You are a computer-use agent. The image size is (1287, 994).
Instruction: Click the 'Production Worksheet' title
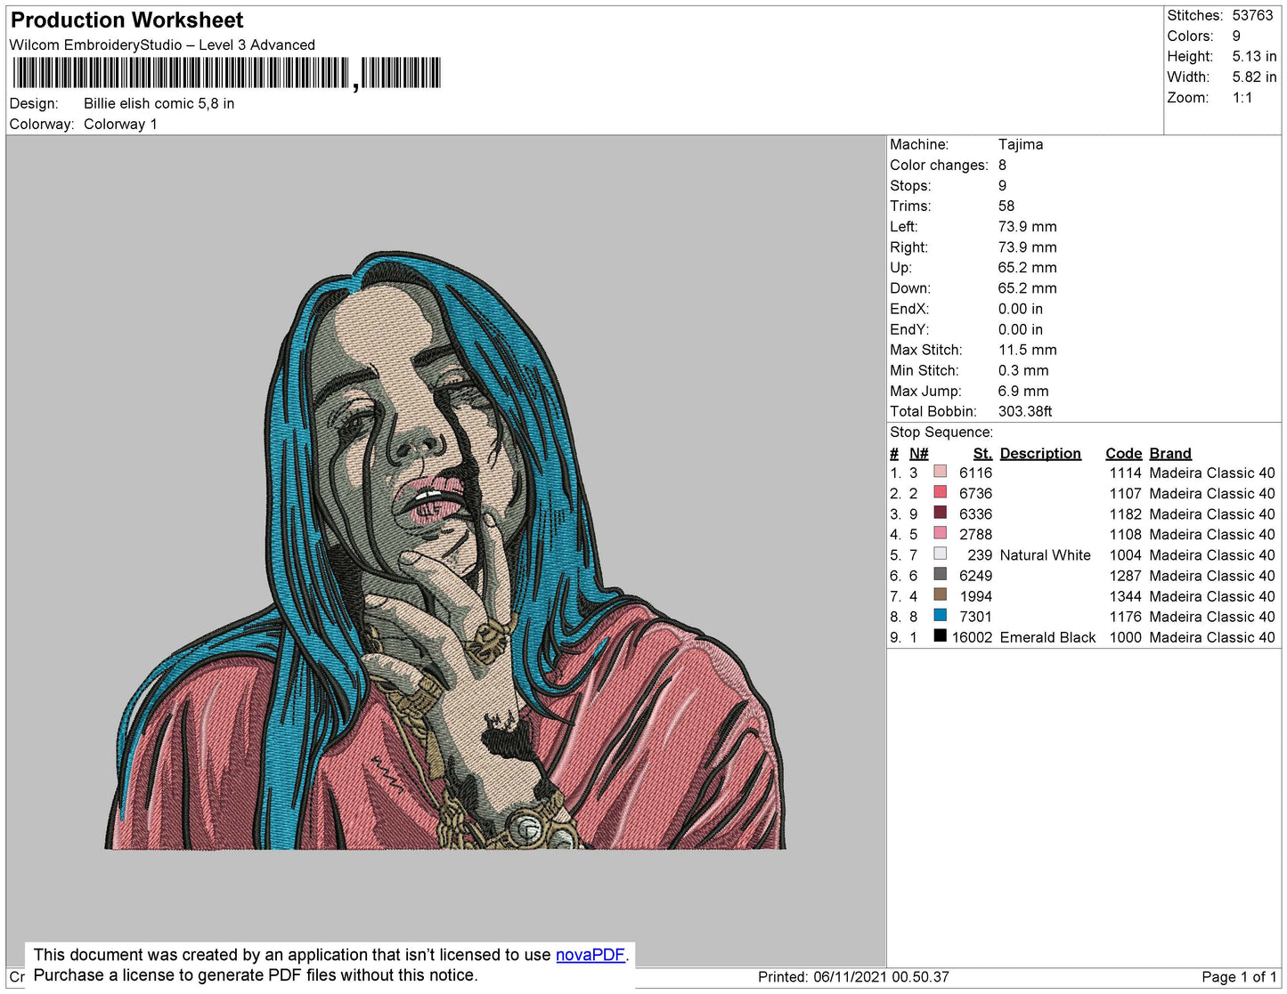[x=126, y=20]
